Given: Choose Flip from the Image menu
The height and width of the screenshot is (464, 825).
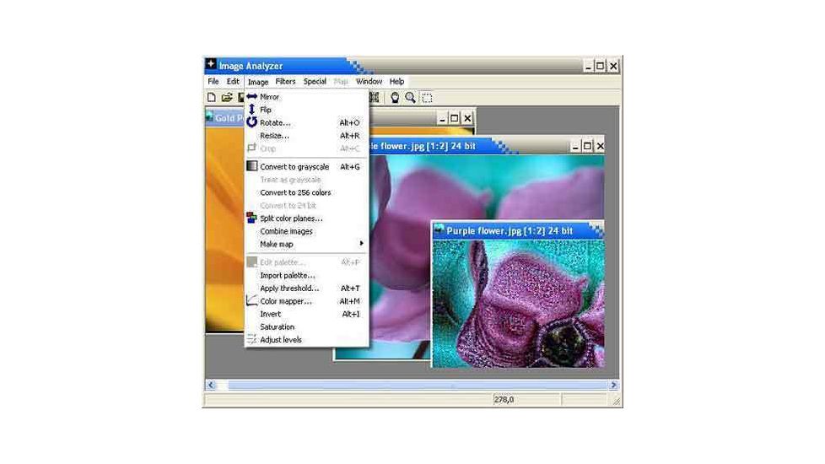Looking at the screenshot, I should click(306, 110).
